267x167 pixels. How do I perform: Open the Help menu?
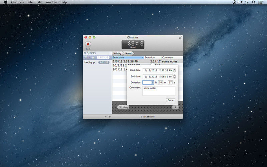coord(63,2)
